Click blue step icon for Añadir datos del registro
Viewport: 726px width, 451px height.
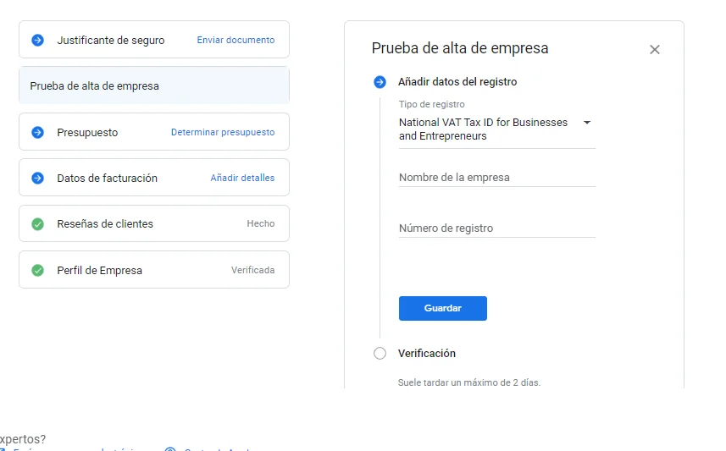pos(380,82)
